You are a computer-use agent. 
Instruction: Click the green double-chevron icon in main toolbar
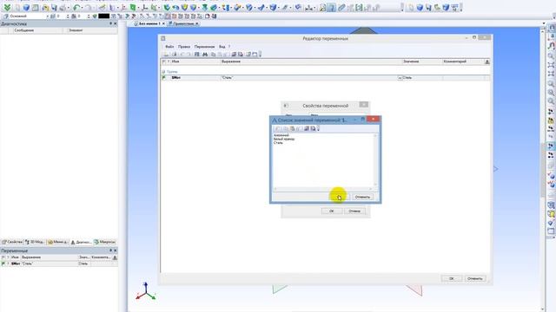point(7,7)
